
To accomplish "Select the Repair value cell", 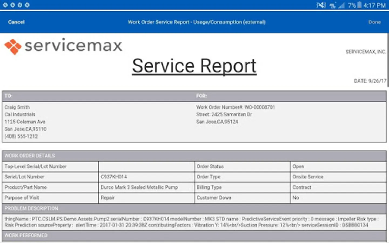I will click(146, 198).
